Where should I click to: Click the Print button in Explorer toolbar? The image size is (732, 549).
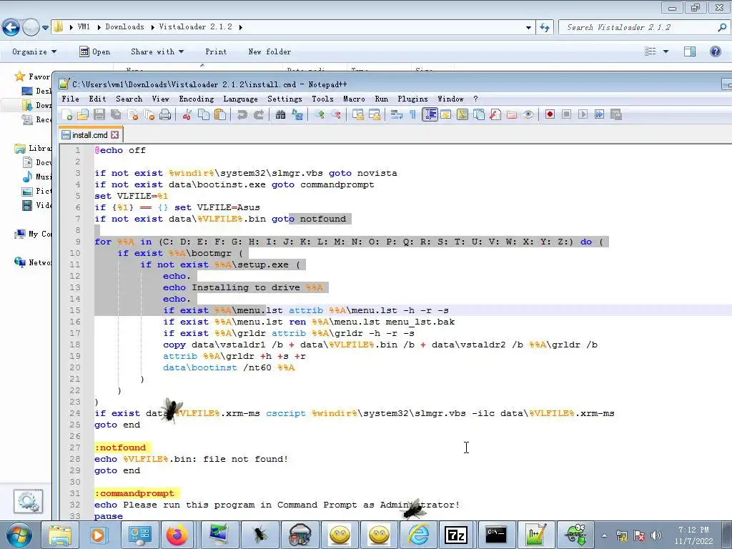click(216, 51)
